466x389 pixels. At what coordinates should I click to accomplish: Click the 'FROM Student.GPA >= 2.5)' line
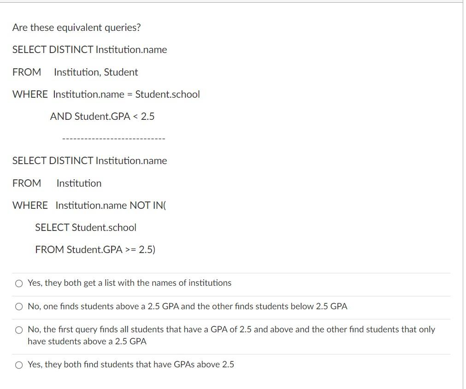95,249
